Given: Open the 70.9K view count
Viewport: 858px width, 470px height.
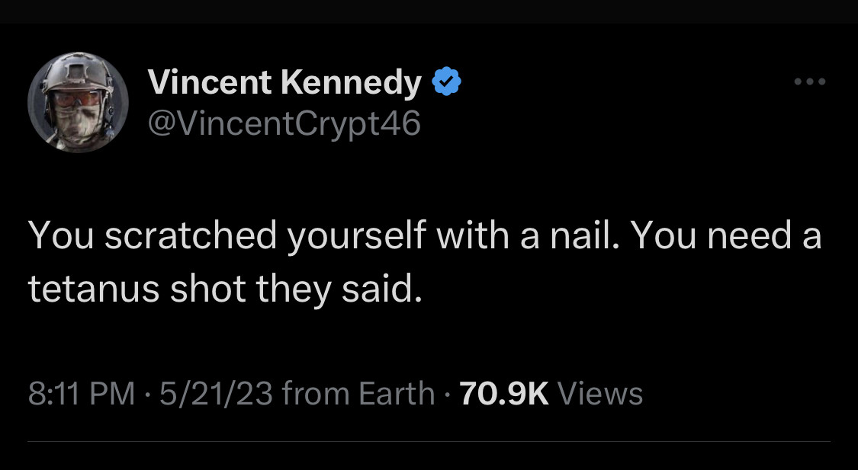Looking at the screenshot, I should [505, 394].
